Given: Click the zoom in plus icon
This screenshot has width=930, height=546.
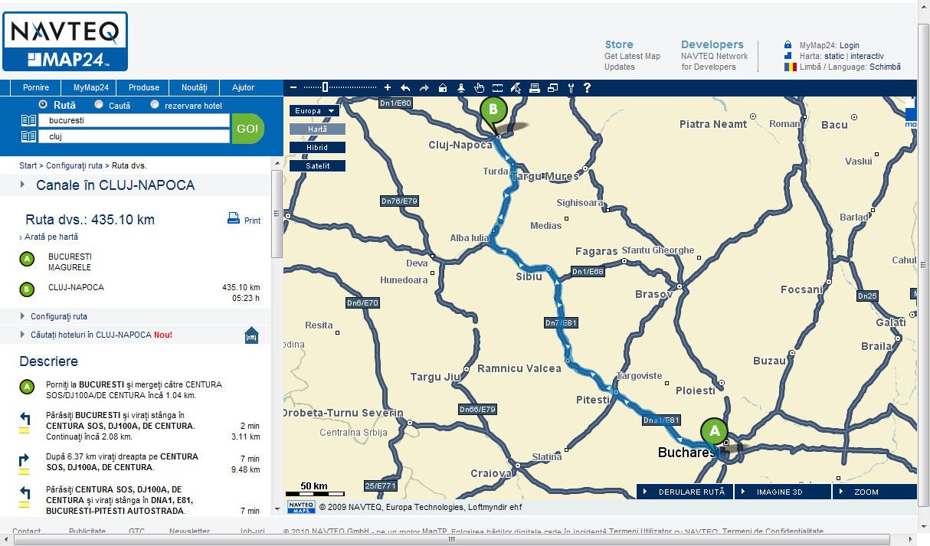Looking at the screenshot, I should [x=388, y=88].
